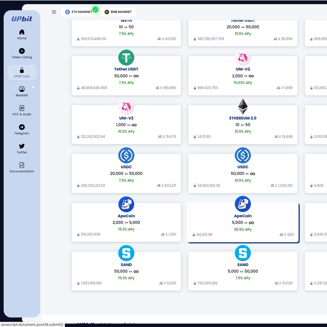Open ApeCoin 5,000 infinity pool title

243,216
